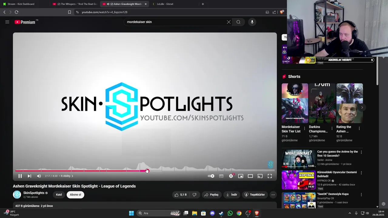Go to YouTube Premium home logo

25,22
